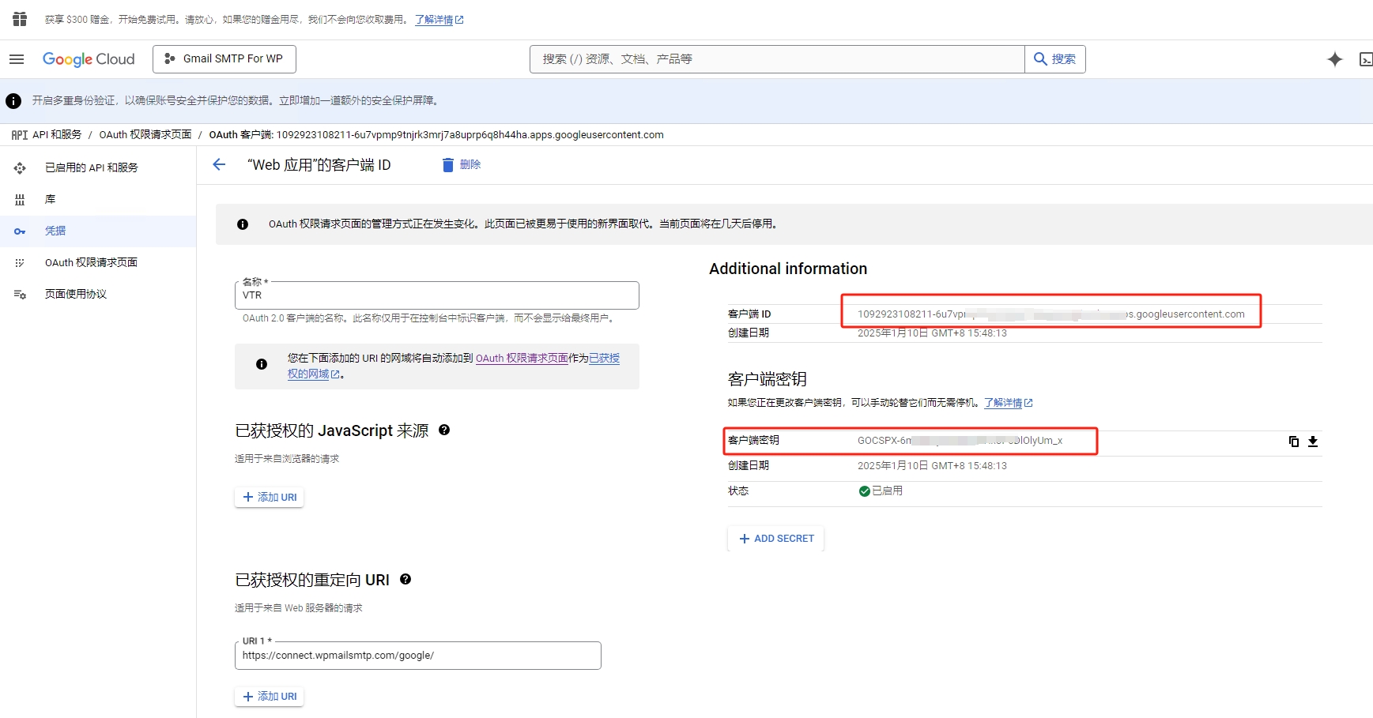Open 页面使用协议 sidebar item
The width and height of the screenshot is (1373, 718).
(98, 294)
